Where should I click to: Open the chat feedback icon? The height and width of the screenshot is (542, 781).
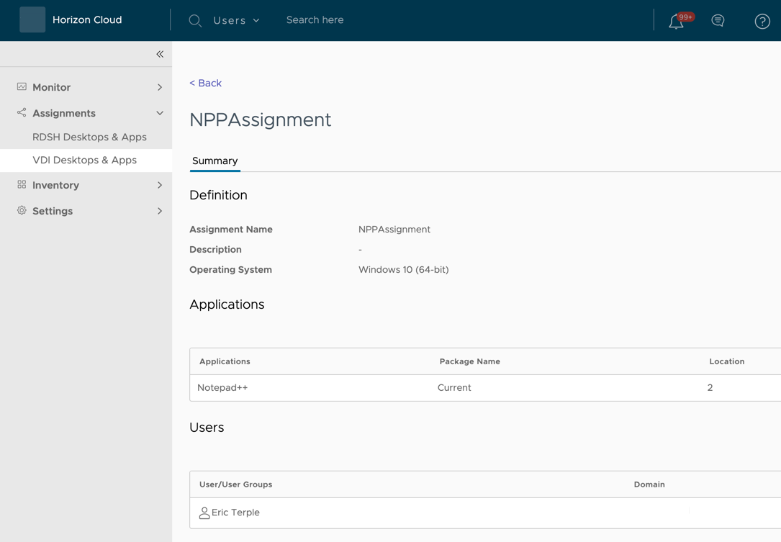pyautogui.click(x=718, y=21)
